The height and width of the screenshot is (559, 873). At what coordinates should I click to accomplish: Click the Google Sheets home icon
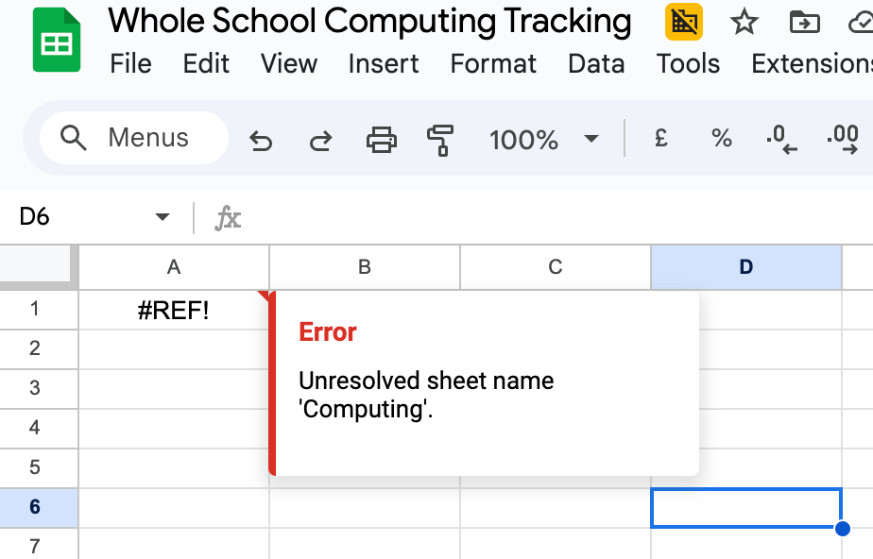57,40
